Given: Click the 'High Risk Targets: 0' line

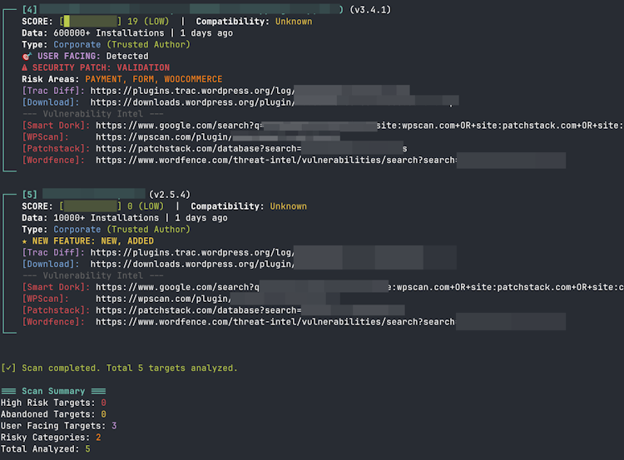Looking at the screenshot, I should [x=53, y=403].
